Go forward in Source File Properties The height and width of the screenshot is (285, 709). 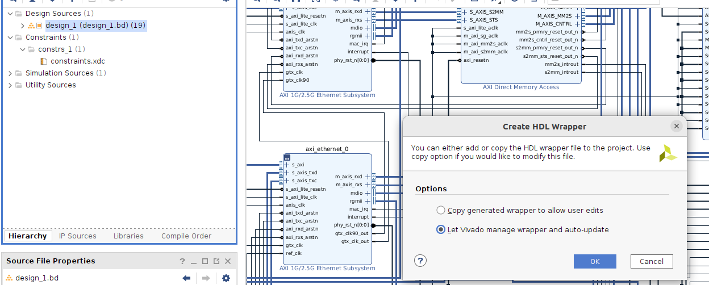[206, 278]
